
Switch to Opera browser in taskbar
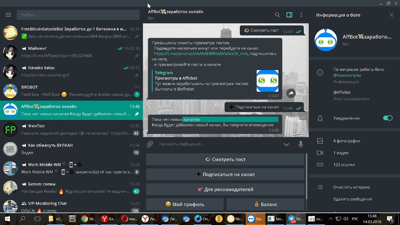pos(129,219)
